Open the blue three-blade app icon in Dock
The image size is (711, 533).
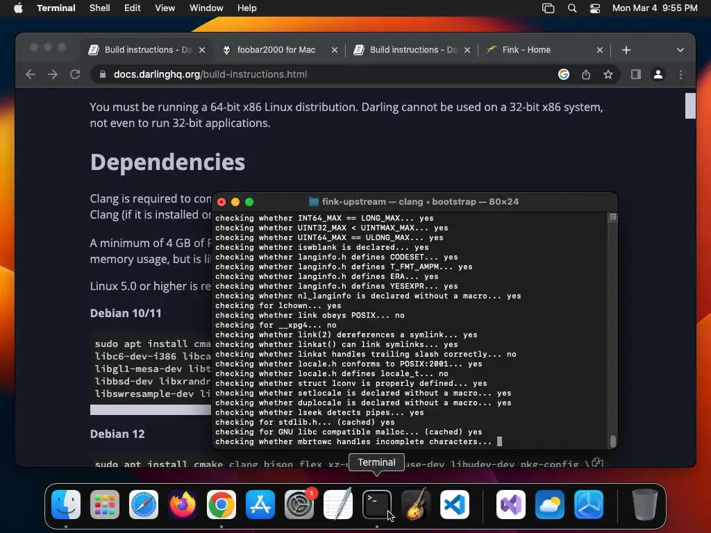589,505
